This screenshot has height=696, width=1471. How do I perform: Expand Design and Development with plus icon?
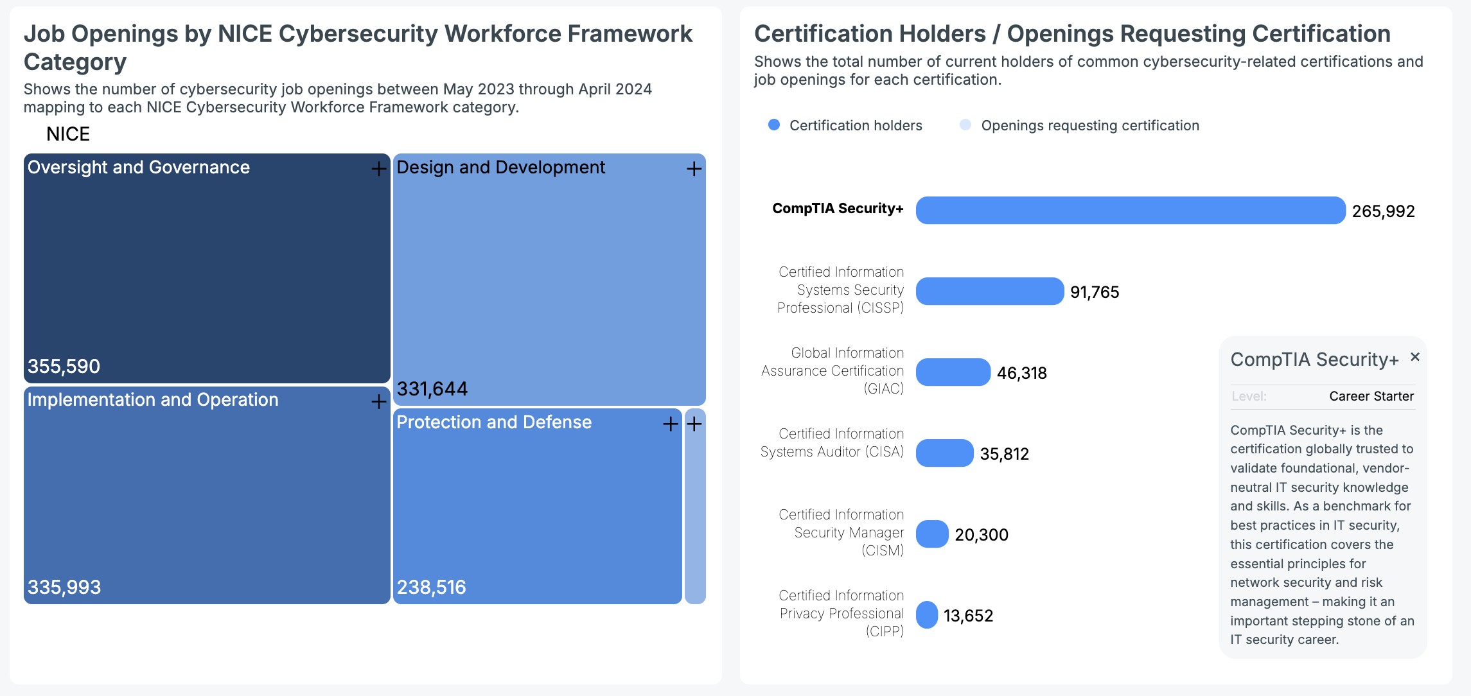pyautogui.click(x=694, y=169)
